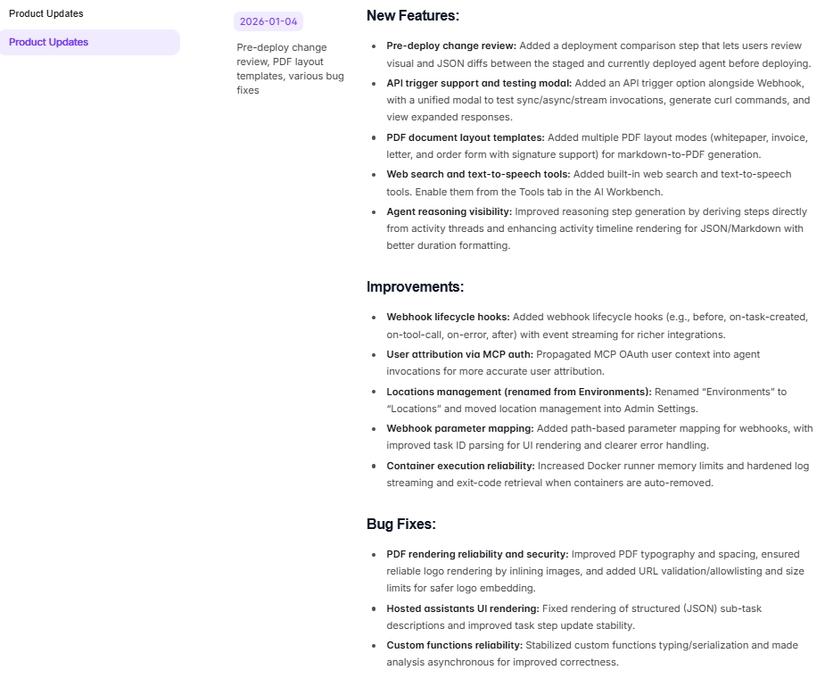Click the Product Updates page title

pos(44,13)
